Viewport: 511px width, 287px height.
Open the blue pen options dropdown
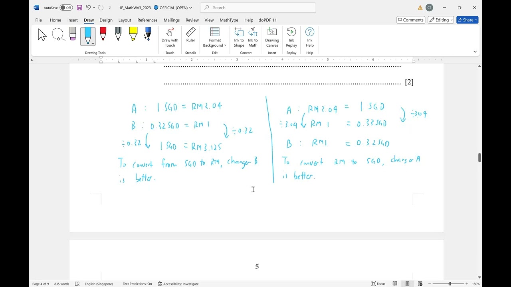93,43
